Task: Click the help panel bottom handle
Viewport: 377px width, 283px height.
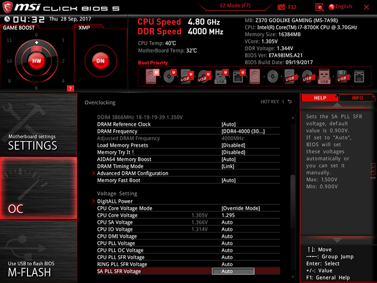Action: 337,240
